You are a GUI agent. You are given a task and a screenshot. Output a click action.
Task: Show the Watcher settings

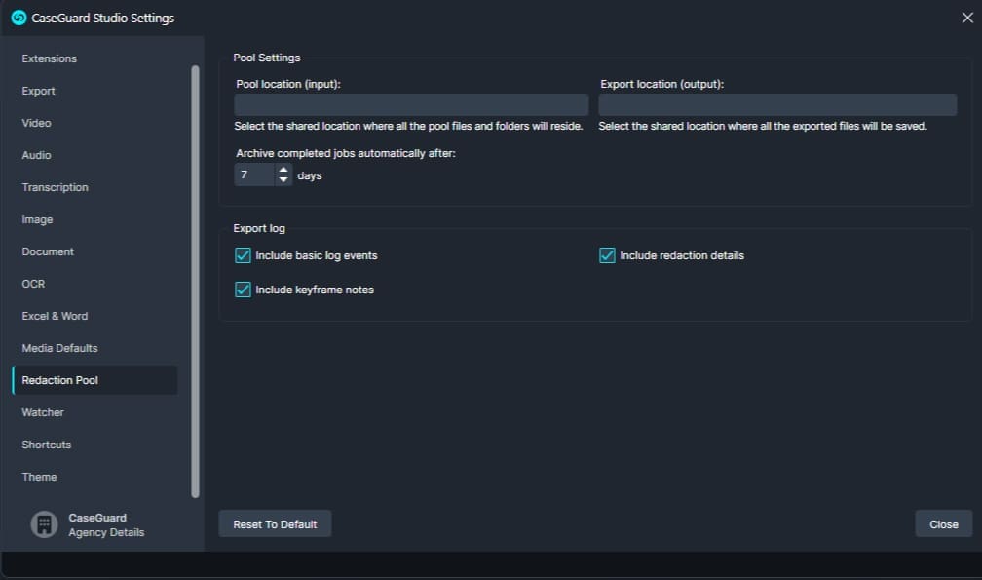43,412
